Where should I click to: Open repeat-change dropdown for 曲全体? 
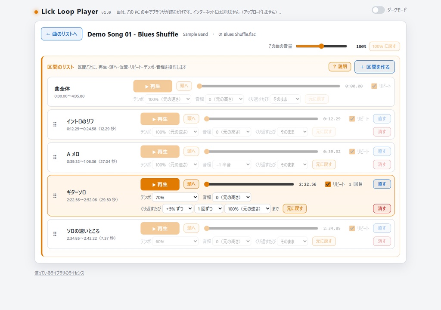coord(285,99)
